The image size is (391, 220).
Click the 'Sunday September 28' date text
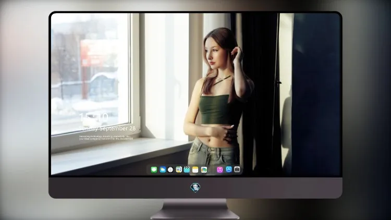click(107, 128)
